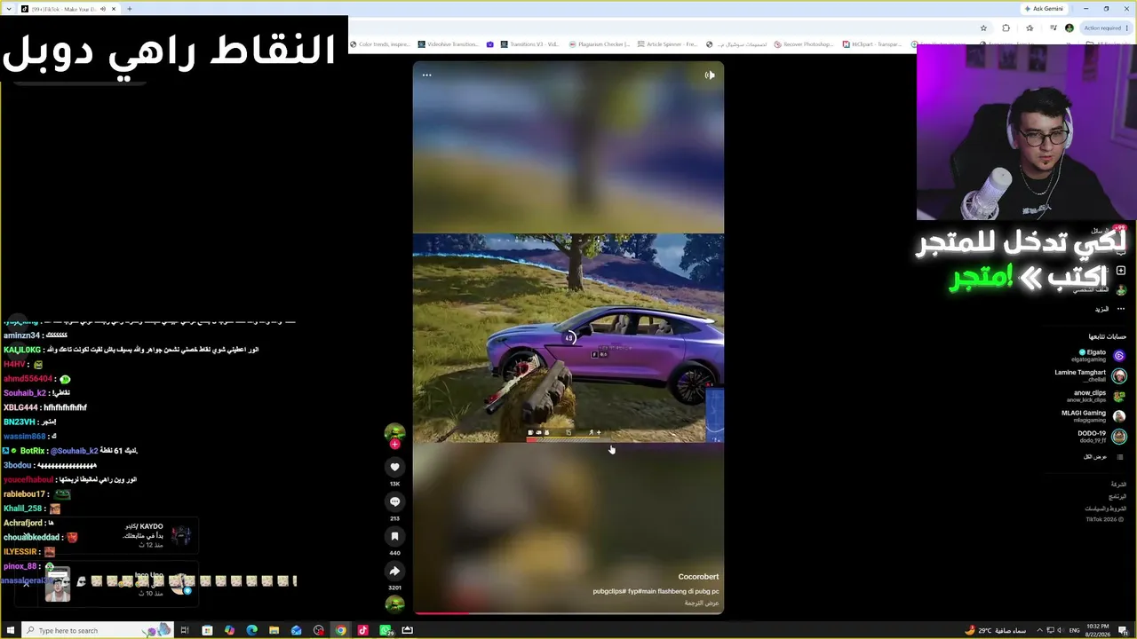
Task: Open Elgato account avatar in following list
Action: click(x=1119, y=356)
